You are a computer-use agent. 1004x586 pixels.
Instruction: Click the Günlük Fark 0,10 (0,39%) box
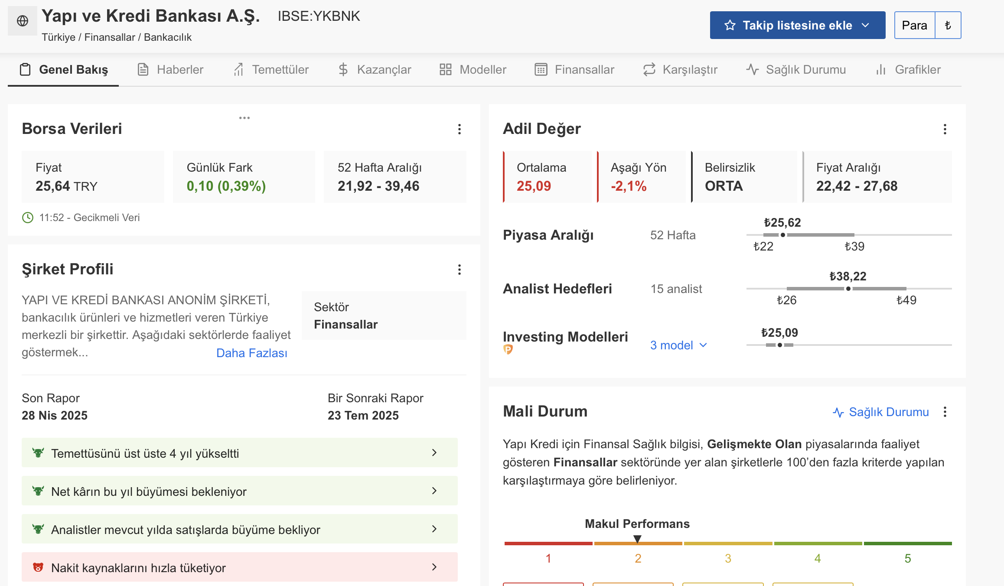pyautogui.click(x=244, y=177)
